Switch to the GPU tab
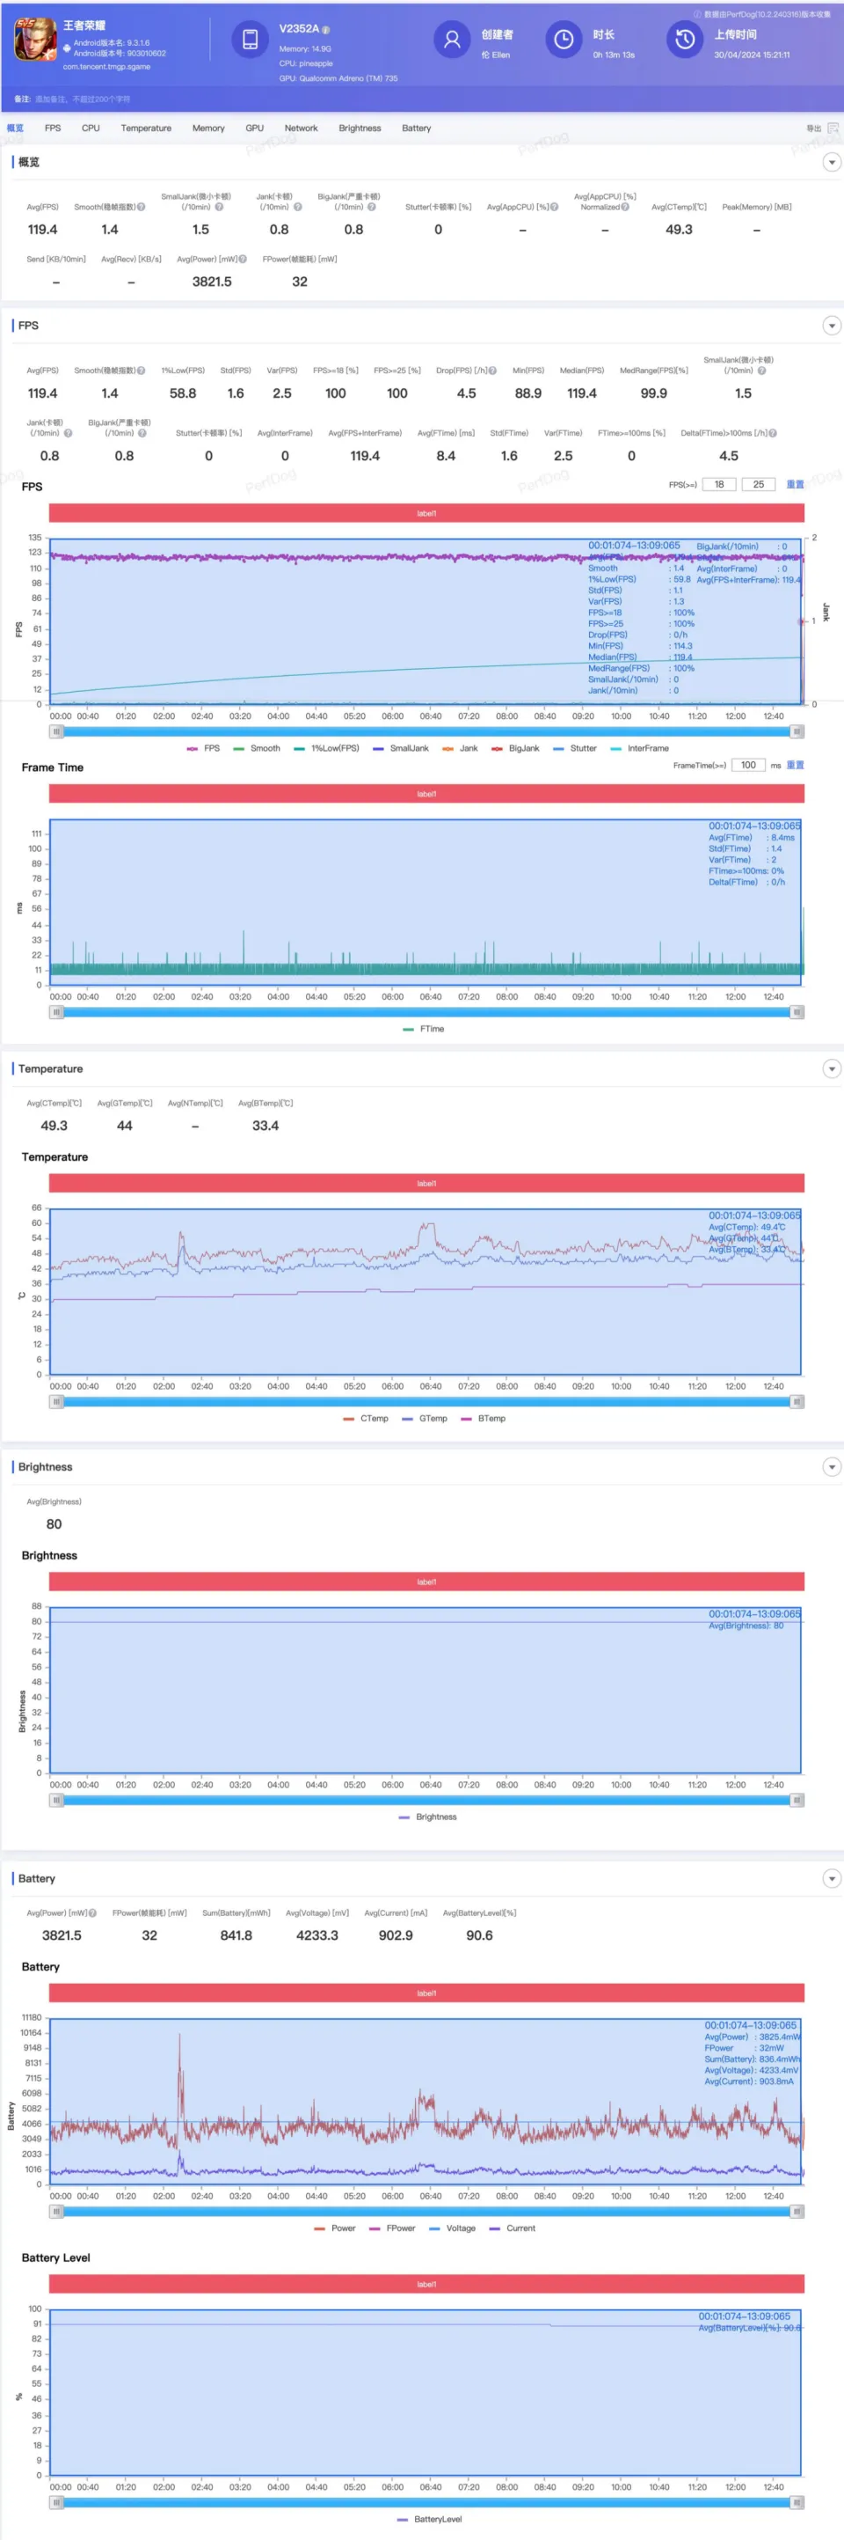 pos(254,128)
